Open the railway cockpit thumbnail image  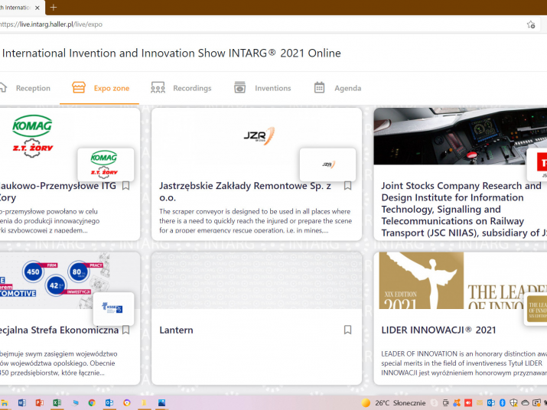pyautogui.click(x=451, y=136)
